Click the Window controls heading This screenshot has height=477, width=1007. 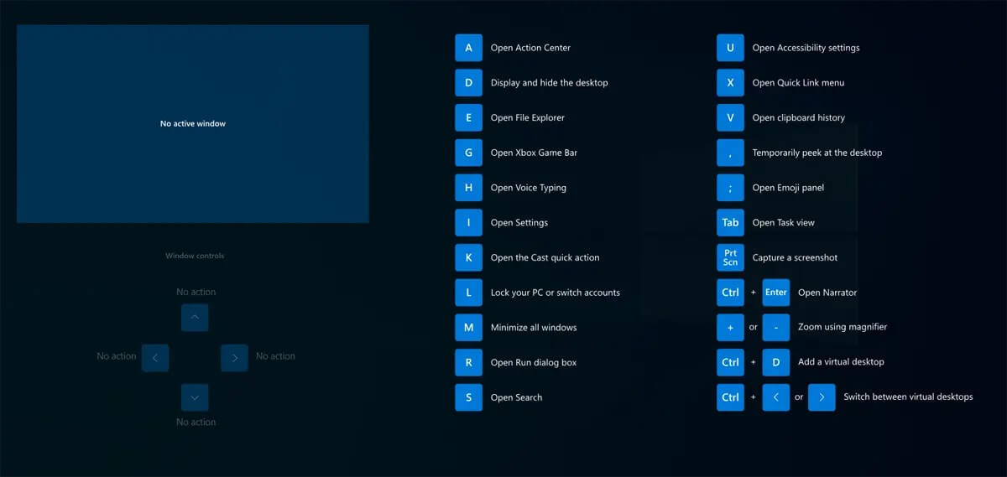[x=195, y=256]
